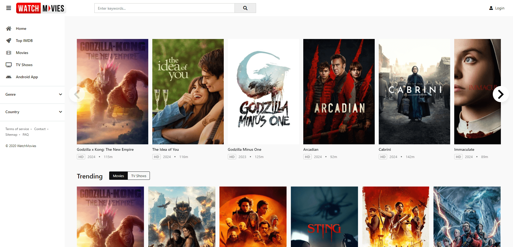This screenshot has height=247, width=513.
Task: Expand the Genre chevron
Action: pyautogui.click(x=60, y=94)
